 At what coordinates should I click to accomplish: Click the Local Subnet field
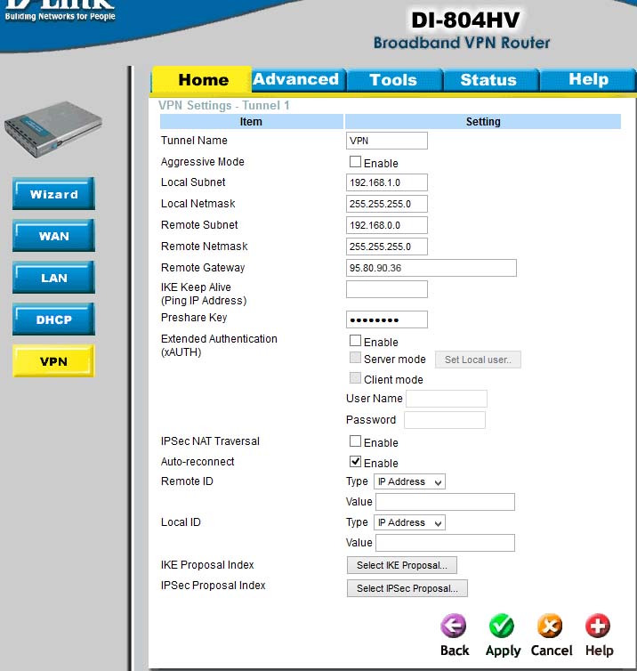point(387,182)
